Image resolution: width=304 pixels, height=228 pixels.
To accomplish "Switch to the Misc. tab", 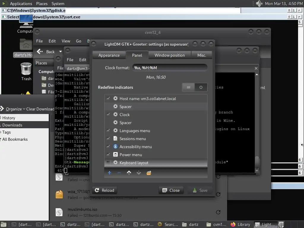I will (202, 55).
